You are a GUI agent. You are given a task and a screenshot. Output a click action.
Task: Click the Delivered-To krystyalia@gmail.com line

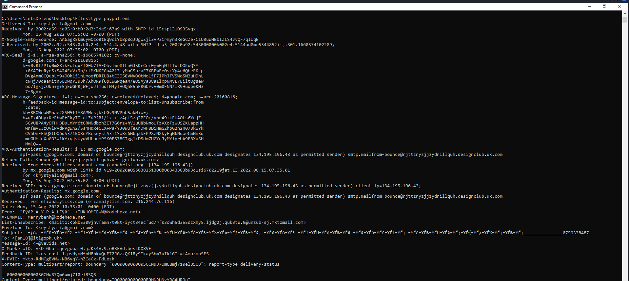click(x=46, y=24)
